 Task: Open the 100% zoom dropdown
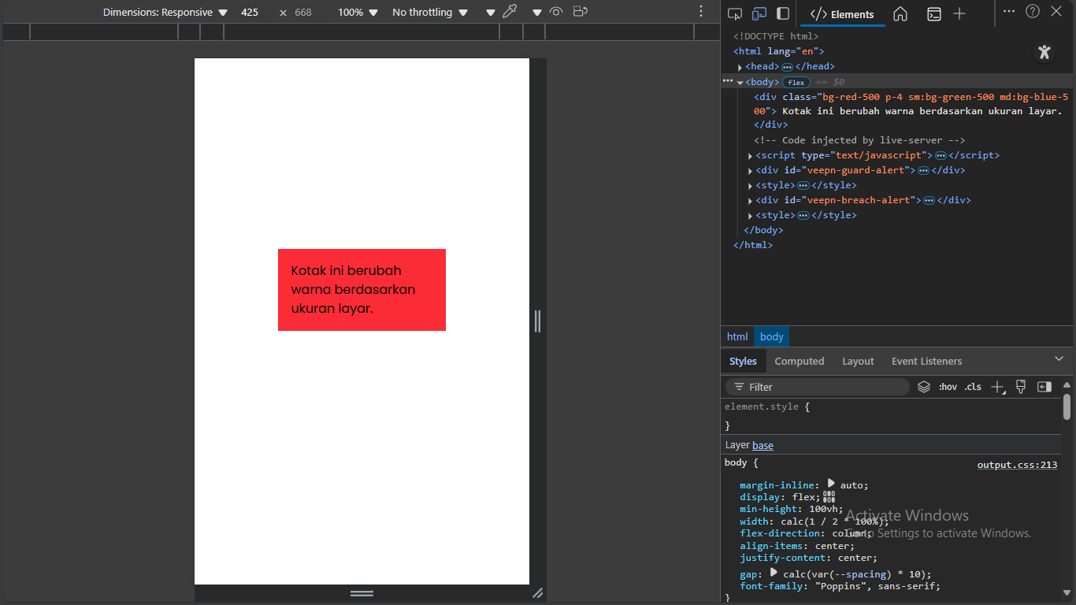[x=358, y=13]
